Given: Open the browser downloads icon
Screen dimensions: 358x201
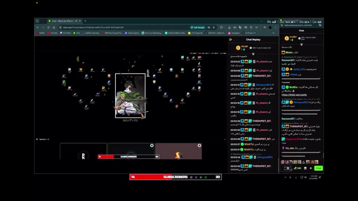Looking at the screenshot, I should (229, 27).
